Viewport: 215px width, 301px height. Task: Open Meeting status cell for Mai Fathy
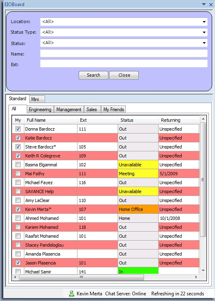pyautogui.click(x=138, y=174)
